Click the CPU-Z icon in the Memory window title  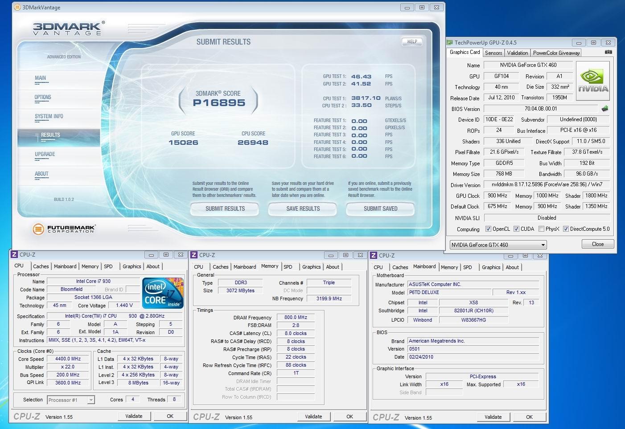click(194, 255)
